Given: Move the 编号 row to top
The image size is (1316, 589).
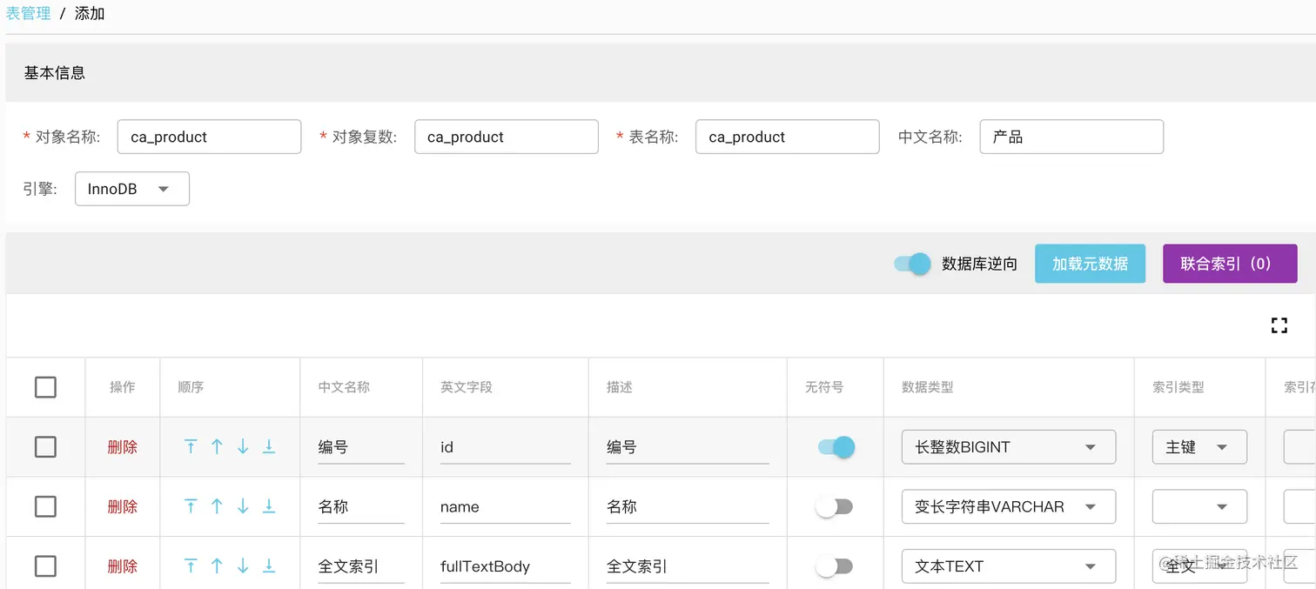Looking at the screenshot, I should point(191,446).
